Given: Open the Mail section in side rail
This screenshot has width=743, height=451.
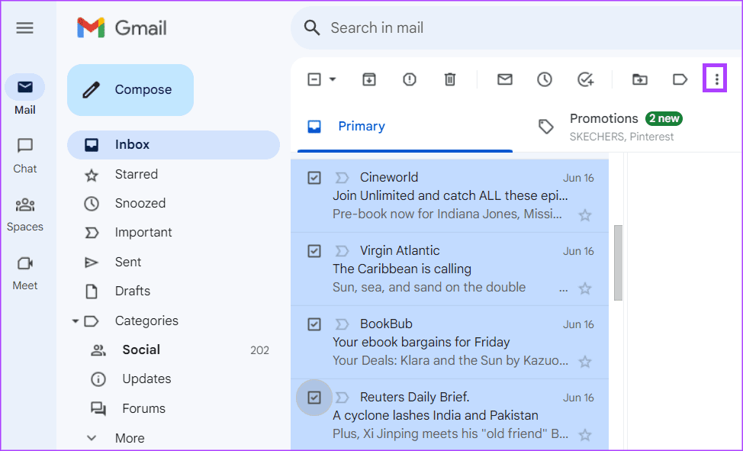Looking at the screenshot, I should point(24,95).
